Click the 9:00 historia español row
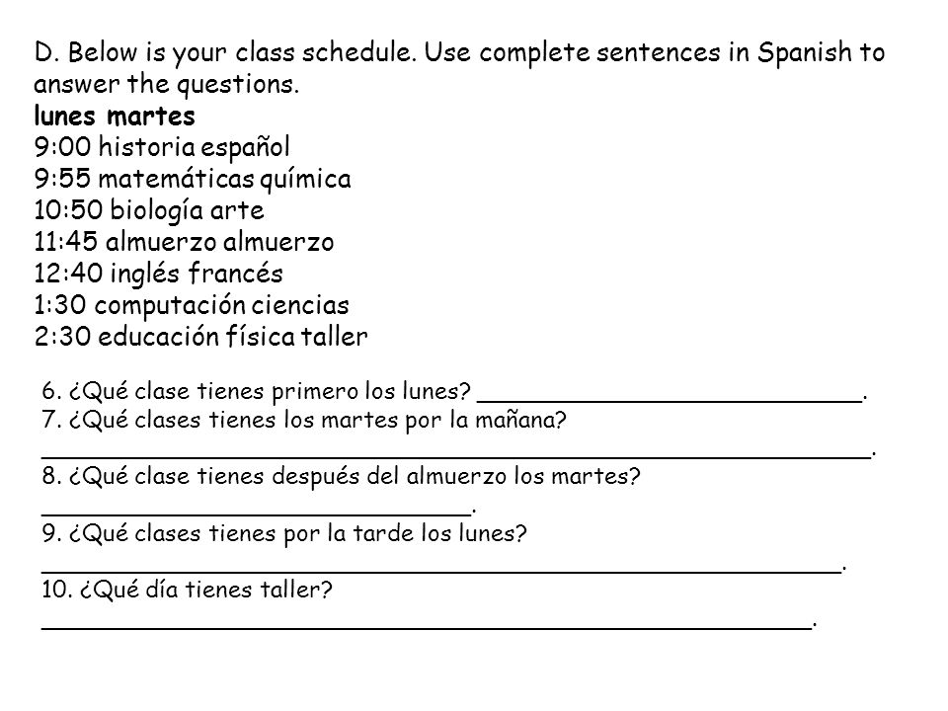The image size is (948, 711). (162, 147)
